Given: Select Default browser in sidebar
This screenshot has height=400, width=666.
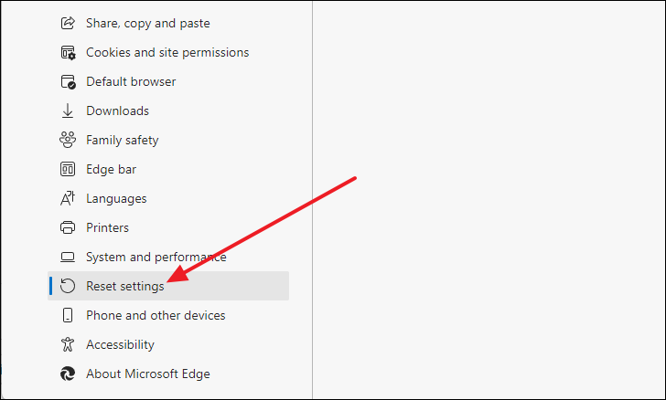Looking at the screenshot, I should click(131, 81).
